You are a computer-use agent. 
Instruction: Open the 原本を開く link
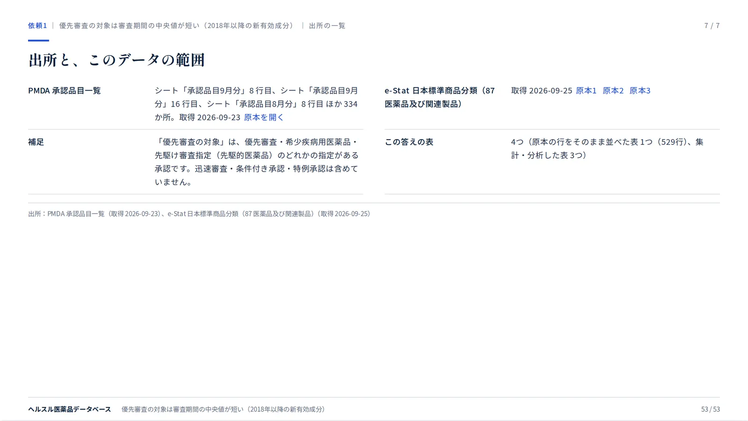click(x=264, y=117)
